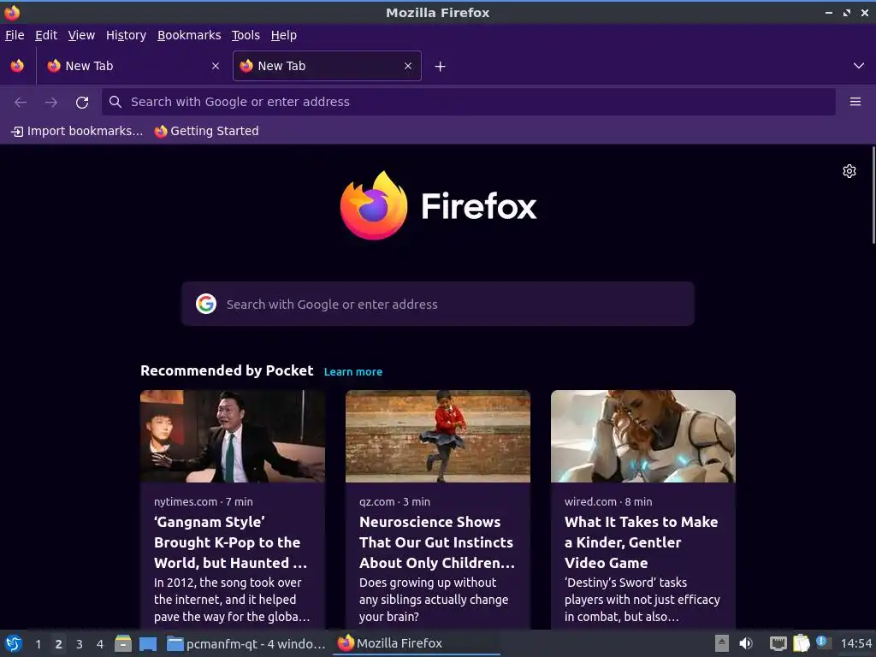Screen dimensions: 876x657
Task: Switch to workspace 4 in pager
Action: [100, 644]
